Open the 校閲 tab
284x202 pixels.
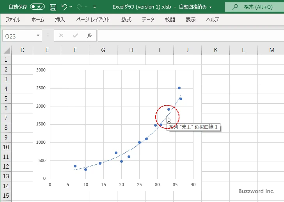(x=170, y=19)
